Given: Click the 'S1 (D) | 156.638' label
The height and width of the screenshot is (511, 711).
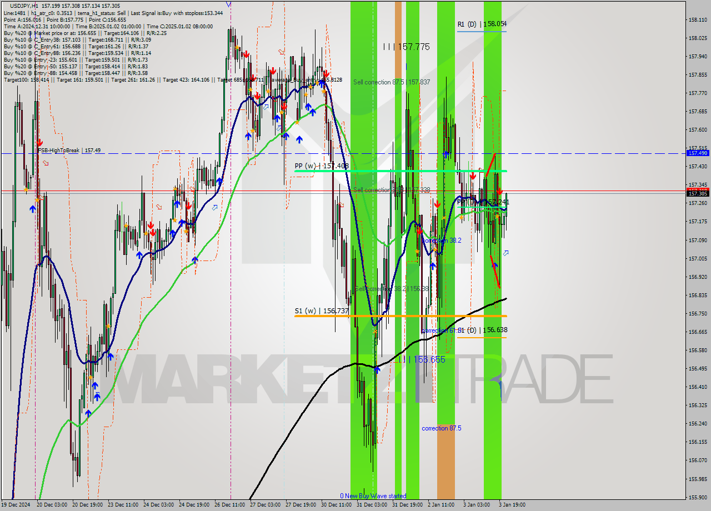Looking at the screenshot, I should (x=483, y=330).
